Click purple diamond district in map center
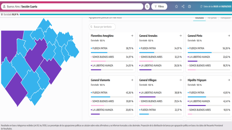The height and width of the screenshot is (130, 232). pos(36,55)
